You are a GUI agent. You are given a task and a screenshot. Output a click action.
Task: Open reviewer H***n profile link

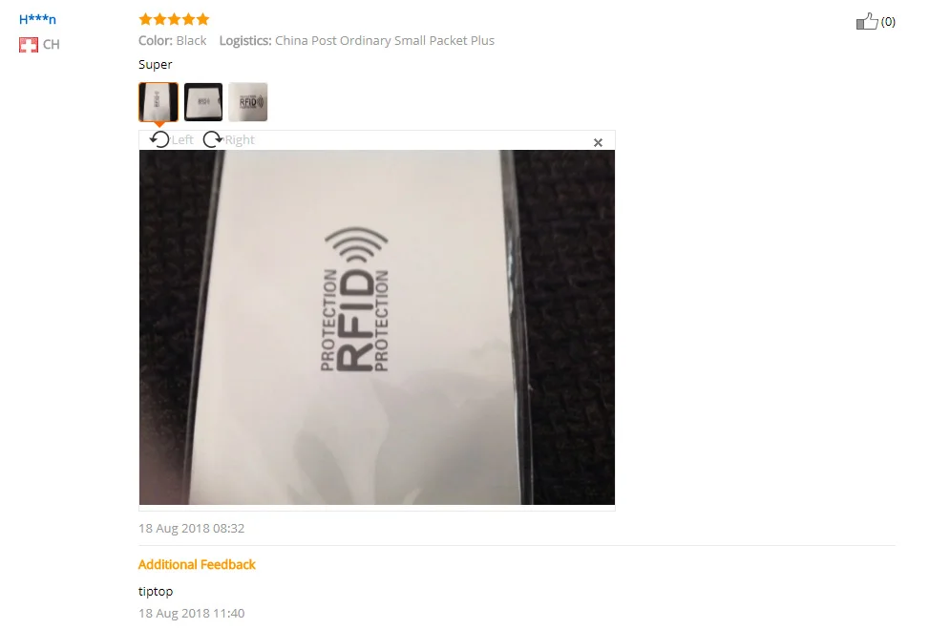tap(37, 19)
